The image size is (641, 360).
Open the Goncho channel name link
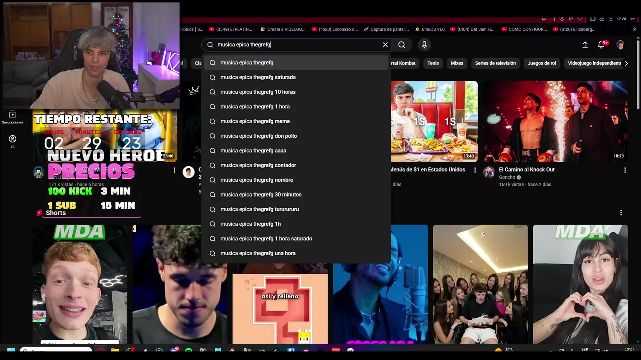[x=507, y=177]
